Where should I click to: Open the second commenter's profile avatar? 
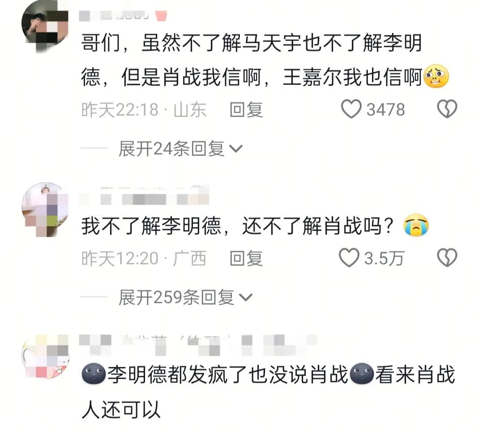[x=45, y=209]
